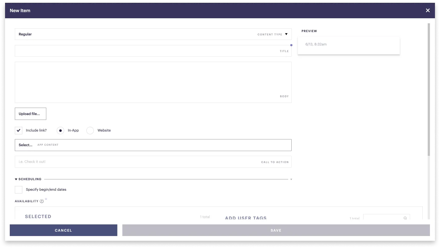Image resolution: width=440 pixels, height=248 pixels.
Task: Click the AVAILABILITY label
Action: 26,201
